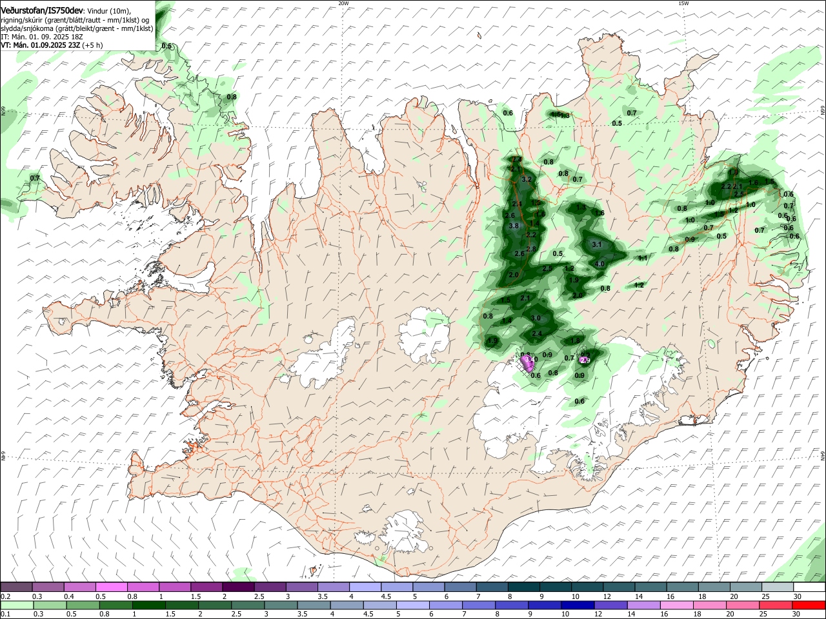826x619 pixels.
Task: Click the '0.1' label in the lower legend
Action: [x=5, y=614]
